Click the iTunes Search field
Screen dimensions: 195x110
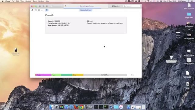pos(132,6)
